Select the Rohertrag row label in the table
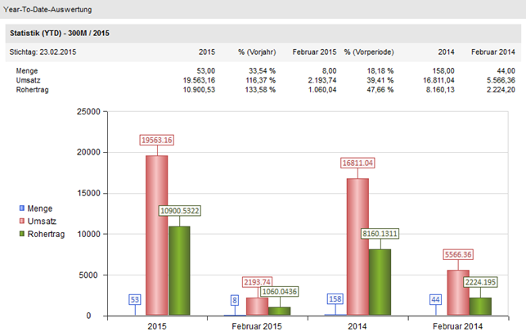 click(33, 89)
